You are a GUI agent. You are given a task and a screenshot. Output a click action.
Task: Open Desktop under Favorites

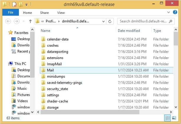coord(21,39)
